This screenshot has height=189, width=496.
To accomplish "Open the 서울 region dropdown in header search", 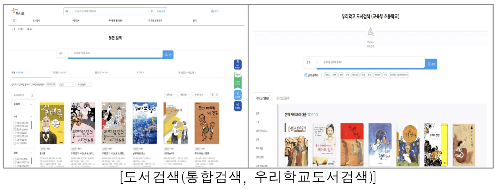I will [68, 11].
